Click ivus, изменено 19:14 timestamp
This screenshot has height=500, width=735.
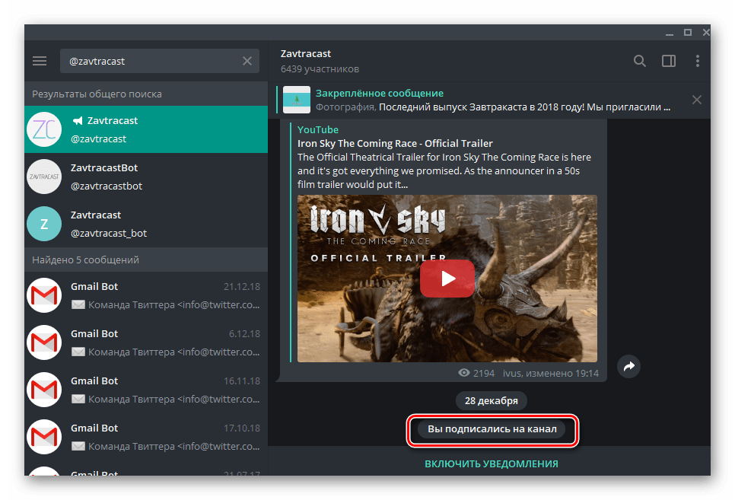tap(551, 374)
